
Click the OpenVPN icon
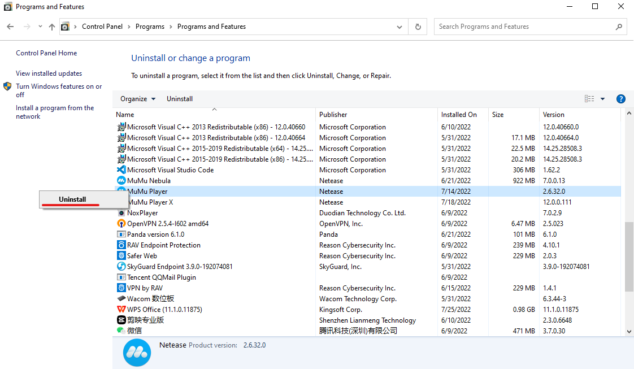[121, 224]
